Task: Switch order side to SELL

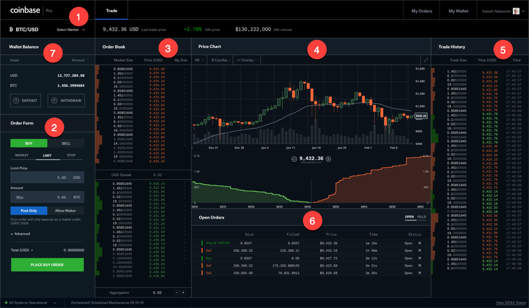Action: pyautogui.click(x=66, y=143)
